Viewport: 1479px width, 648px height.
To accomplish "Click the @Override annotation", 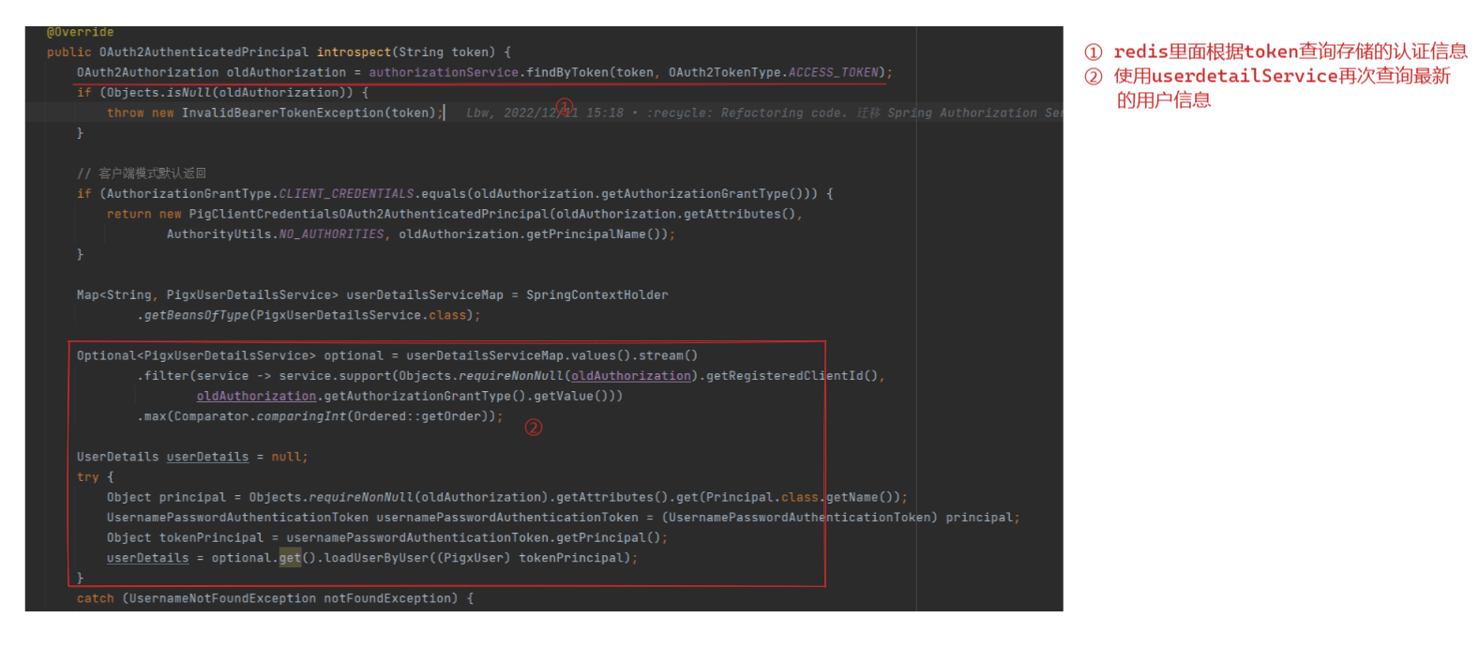I will point(80,32).
